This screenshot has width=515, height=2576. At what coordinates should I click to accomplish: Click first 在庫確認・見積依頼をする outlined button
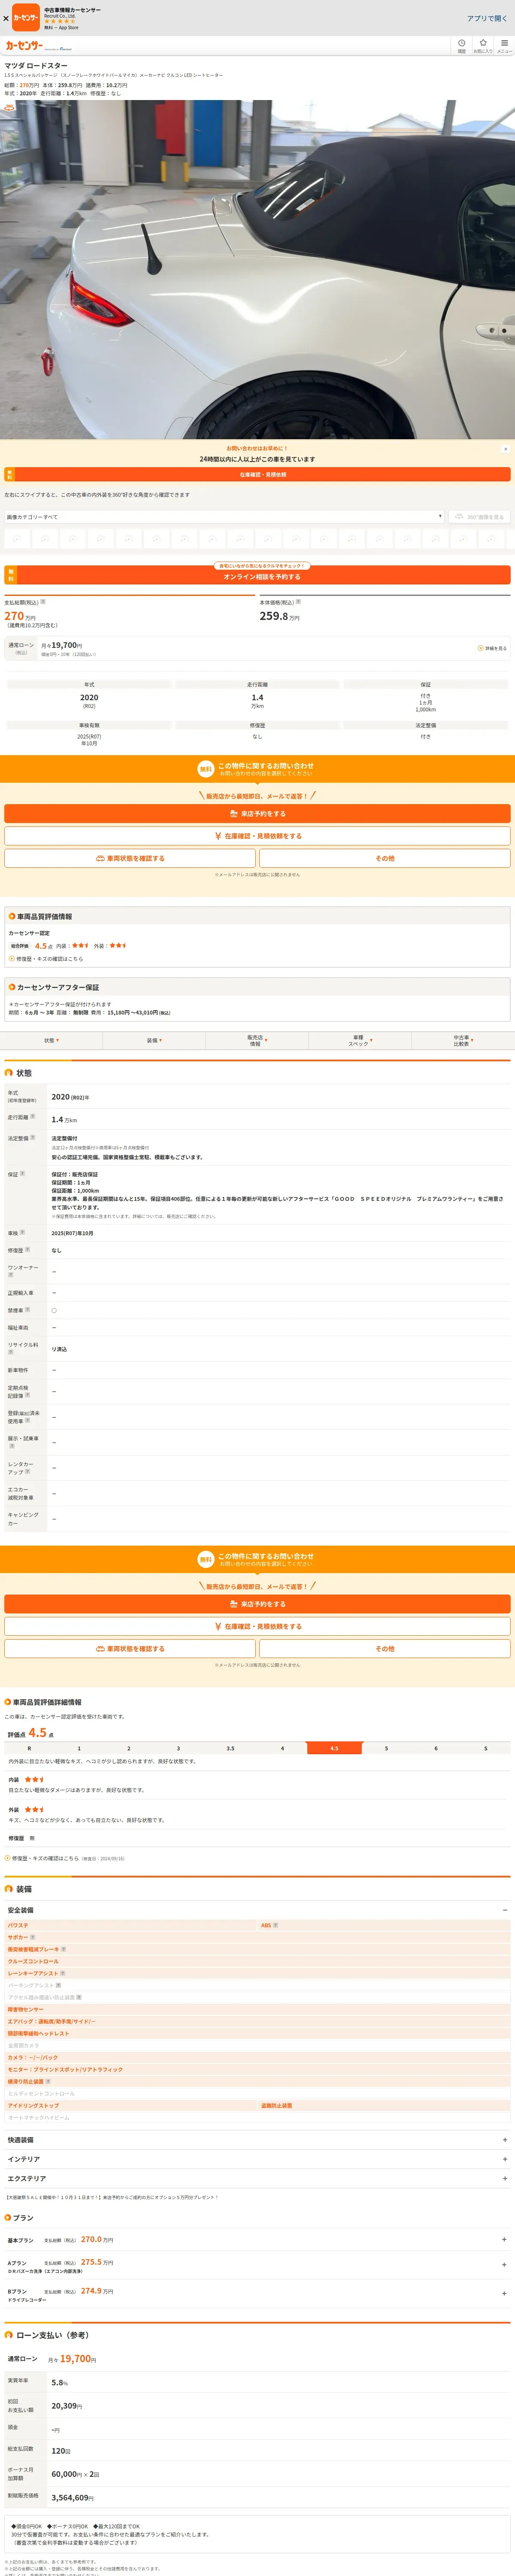(x=257, y=836)
